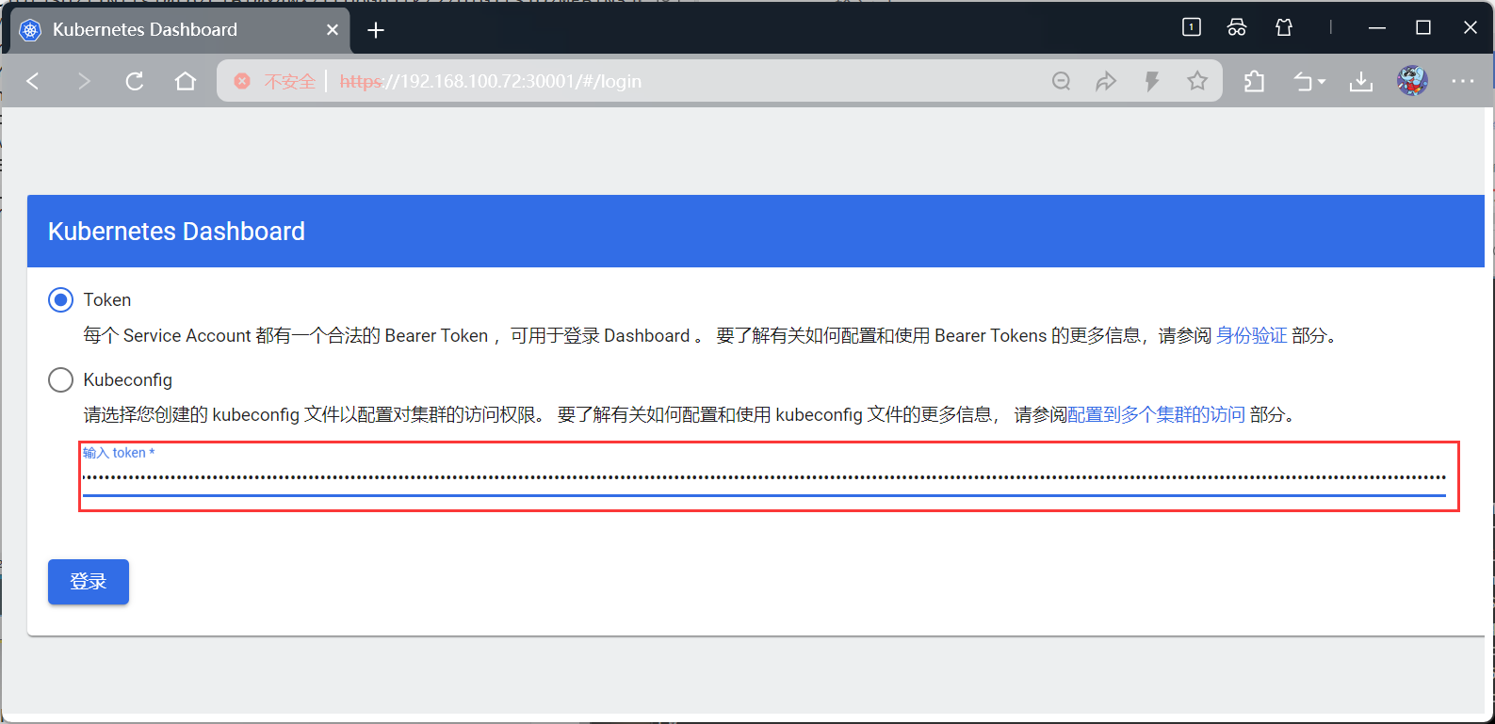Open a new browser tab
The image size is (1495, 724).
click(x=376, y=30)
